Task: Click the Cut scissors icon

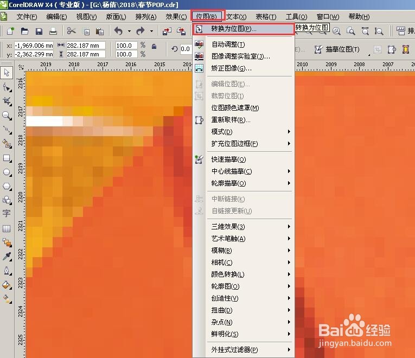Action: click(x=71, y=31)
